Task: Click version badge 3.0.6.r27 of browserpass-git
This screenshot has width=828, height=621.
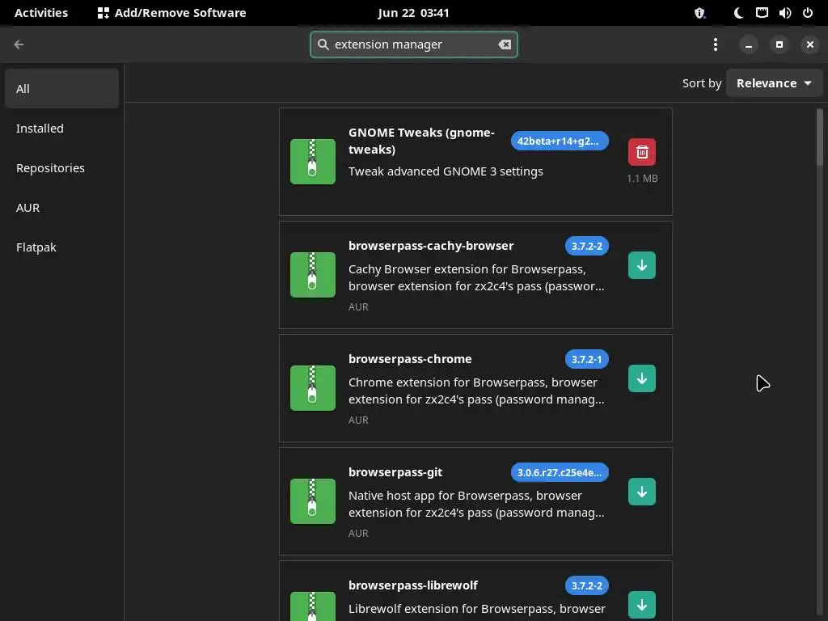Action: 560,472
